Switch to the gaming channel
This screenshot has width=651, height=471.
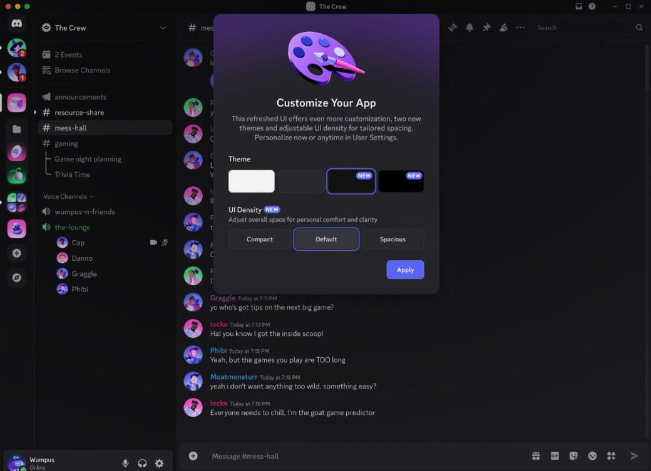coord(66,144)
